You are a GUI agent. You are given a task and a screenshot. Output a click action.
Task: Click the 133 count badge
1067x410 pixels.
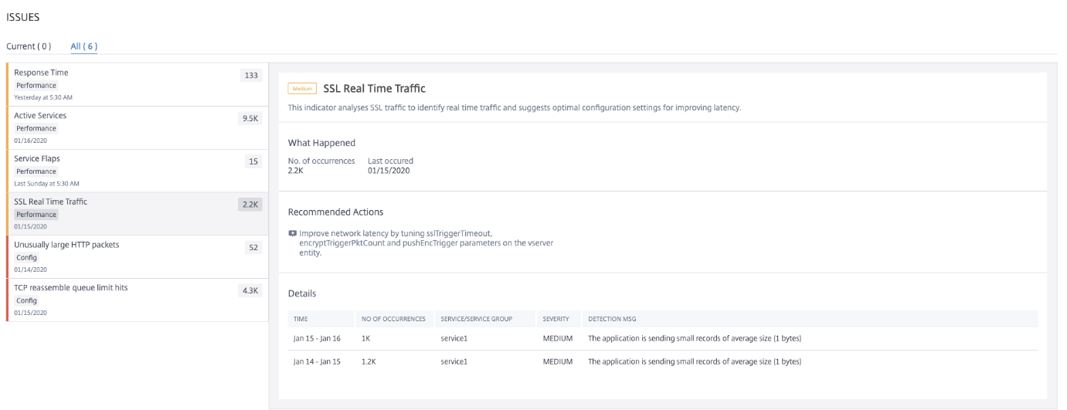tap(251, 75)
